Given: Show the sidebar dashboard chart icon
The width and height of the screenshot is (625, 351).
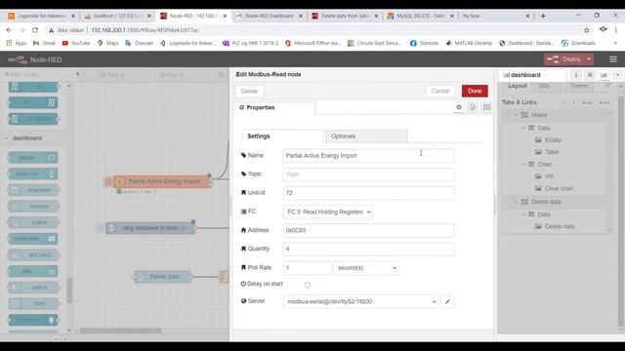Looking at the screenshot, I should point(604,75).
